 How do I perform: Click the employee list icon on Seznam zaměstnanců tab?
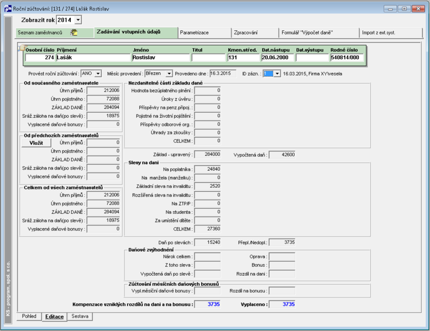[x=74, y=33]
